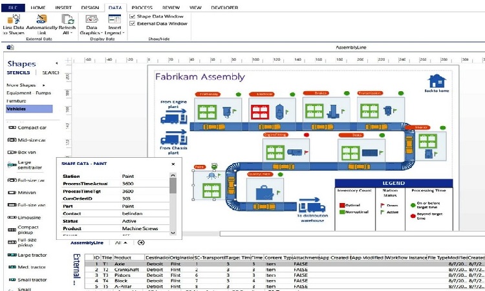The height and width of the screenshot is (291, 485).
Task: Select the AssemblyLine page tab
Action: point(87,243)
